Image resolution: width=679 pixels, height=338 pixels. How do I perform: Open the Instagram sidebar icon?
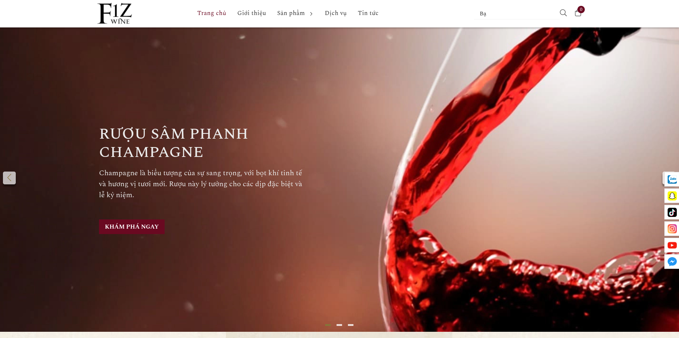(x=672, y=229)
